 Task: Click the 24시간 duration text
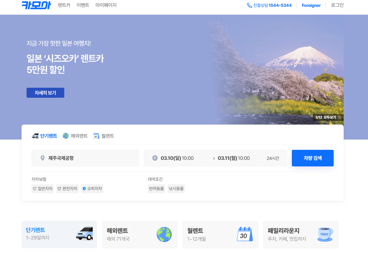[x=273, y=159]
